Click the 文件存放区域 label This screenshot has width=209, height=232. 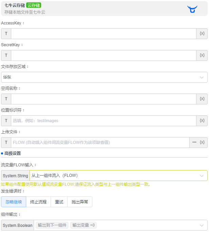pos(15,67)
